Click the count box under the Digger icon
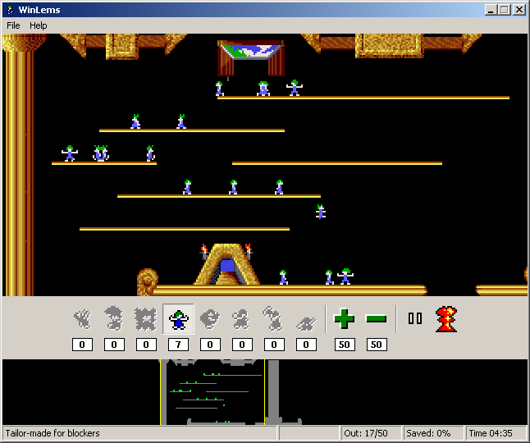The height and width of the screenshot is (443, 530). pos(306,345)
